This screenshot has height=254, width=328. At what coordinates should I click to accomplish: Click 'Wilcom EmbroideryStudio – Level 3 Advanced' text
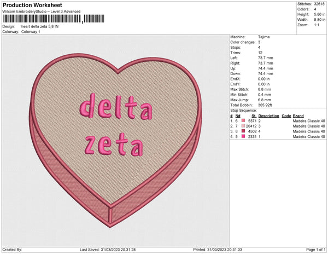42,11
